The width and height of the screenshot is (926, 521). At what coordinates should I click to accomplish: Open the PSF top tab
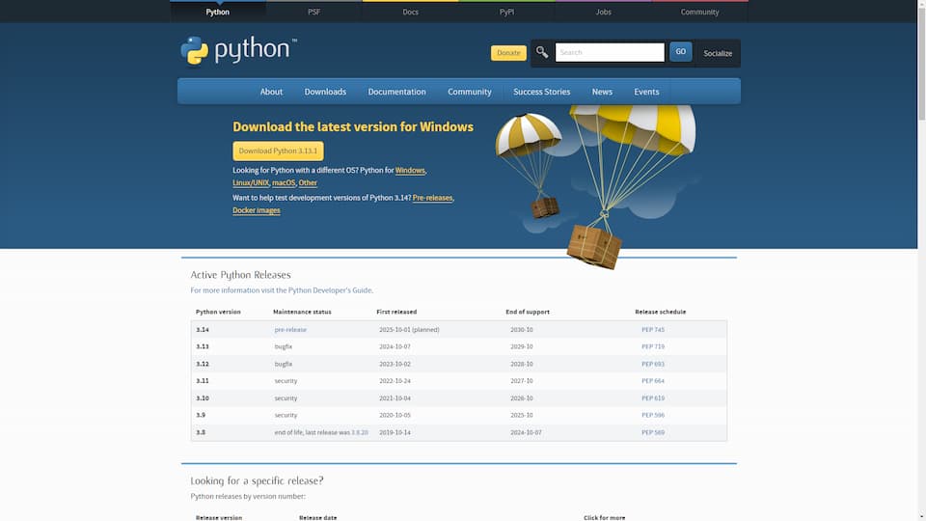[x=313, y=12]
